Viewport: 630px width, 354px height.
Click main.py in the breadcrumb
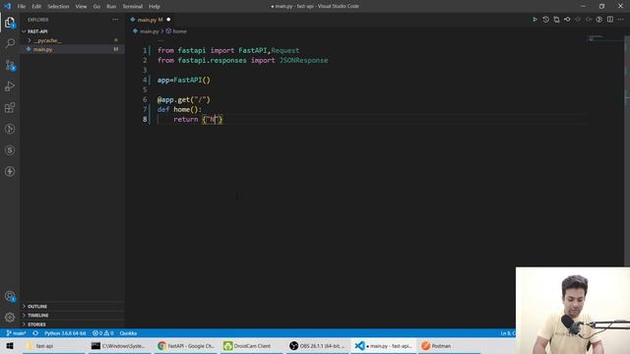pyautogui.click(x=149, y=31)
